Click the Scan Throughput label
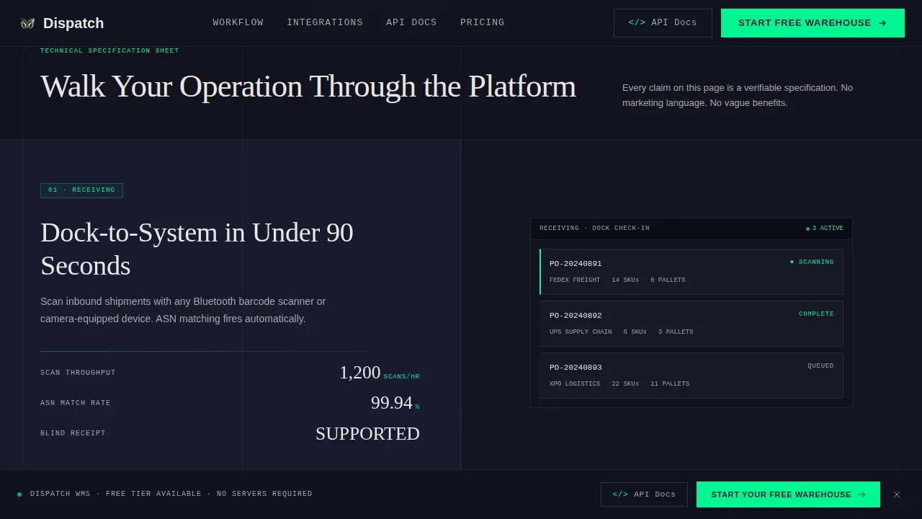The width and height of the screenshot is (922, 519). coord(78,373)
